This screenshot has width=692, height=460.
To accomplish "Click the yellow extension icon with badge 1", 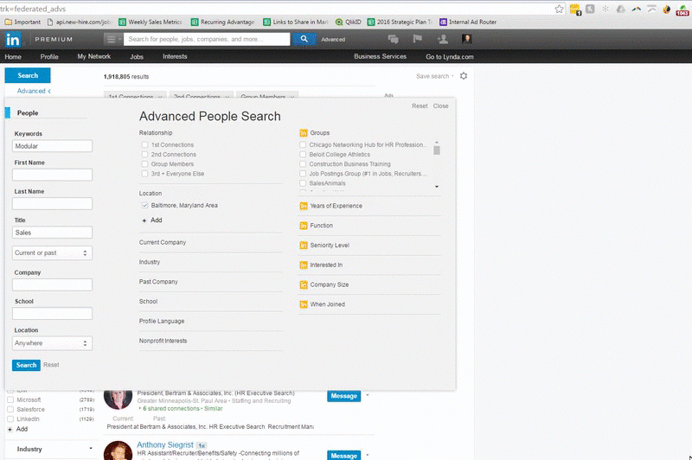I will tap(575, 10).
